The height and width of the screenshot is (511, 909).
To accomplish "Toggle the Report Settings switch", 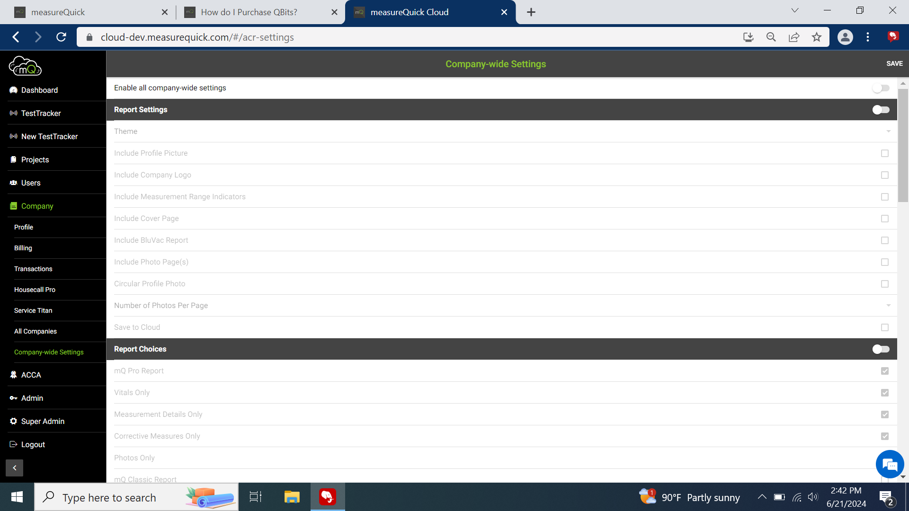I will tap(881, 110).
